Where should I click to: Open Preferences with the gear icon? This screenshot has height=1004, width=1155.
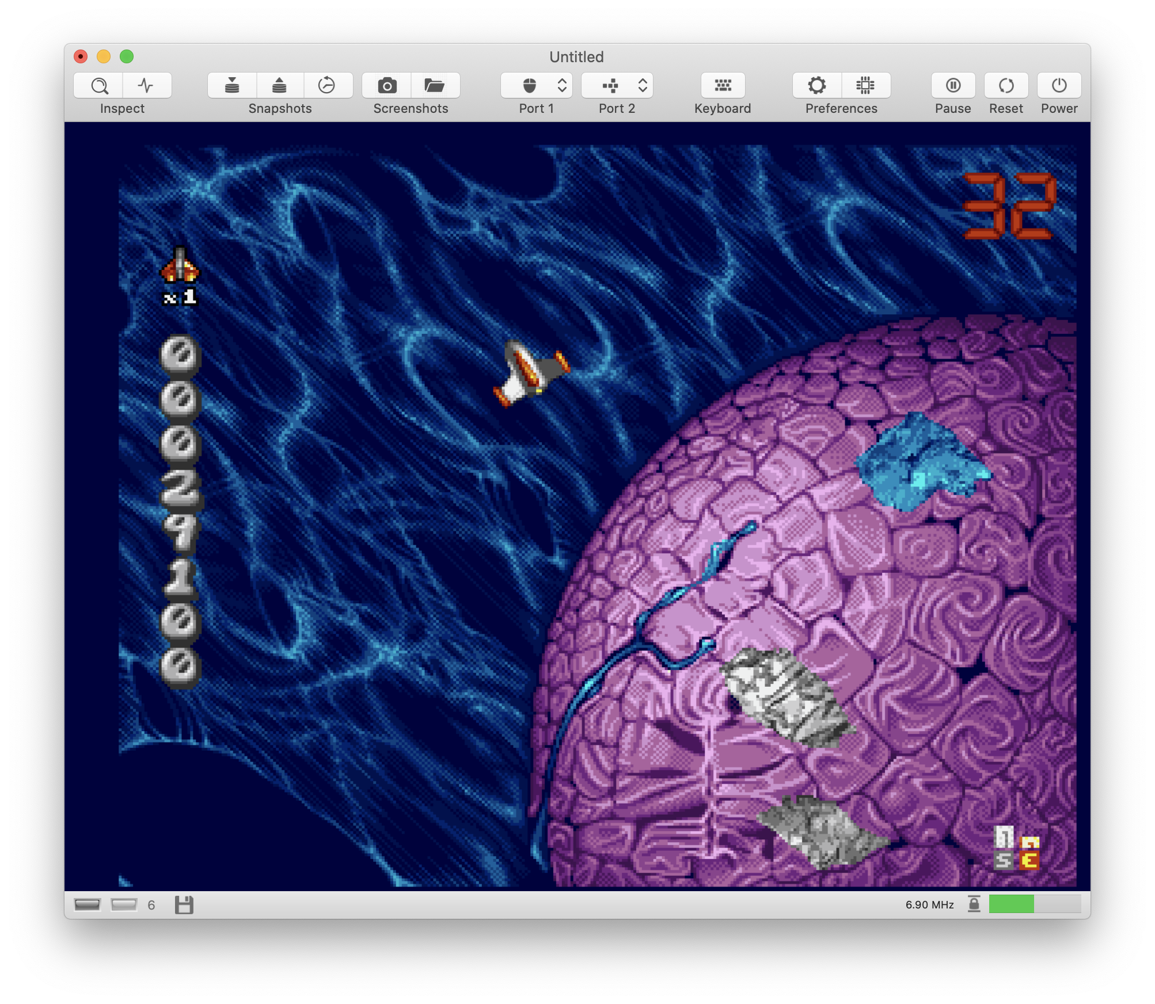(x=817, y=86)
